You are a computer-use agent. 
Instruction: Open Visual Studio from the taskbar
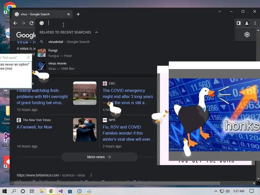60,191
